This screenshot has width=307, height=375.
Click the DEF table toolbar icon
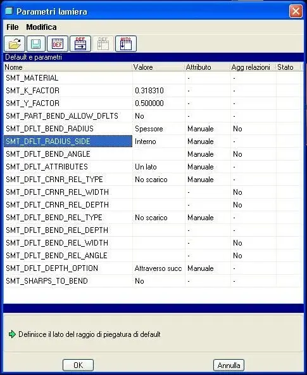(x=58, y=44)
